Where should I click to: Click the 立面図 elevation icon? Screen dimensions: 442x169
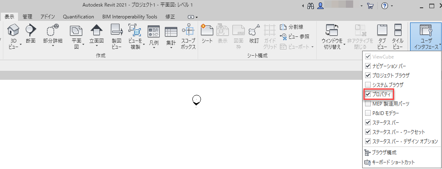pyautogui.click(x=97, y=29)
